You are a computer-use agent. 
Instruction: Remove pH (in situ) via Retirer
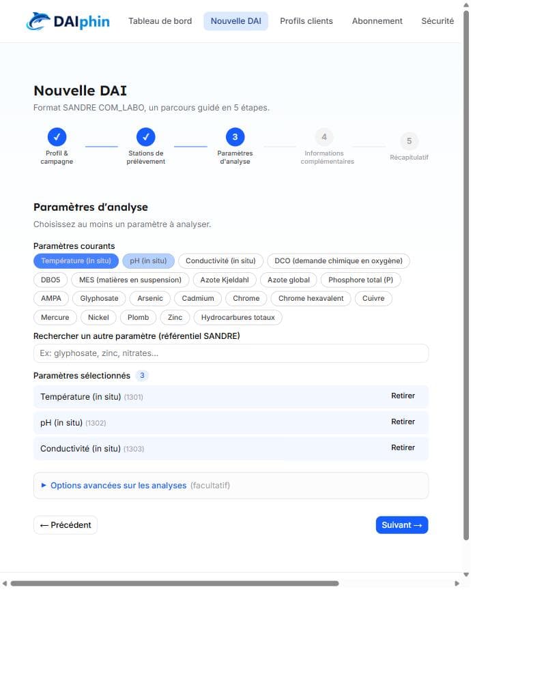[403, 422]
